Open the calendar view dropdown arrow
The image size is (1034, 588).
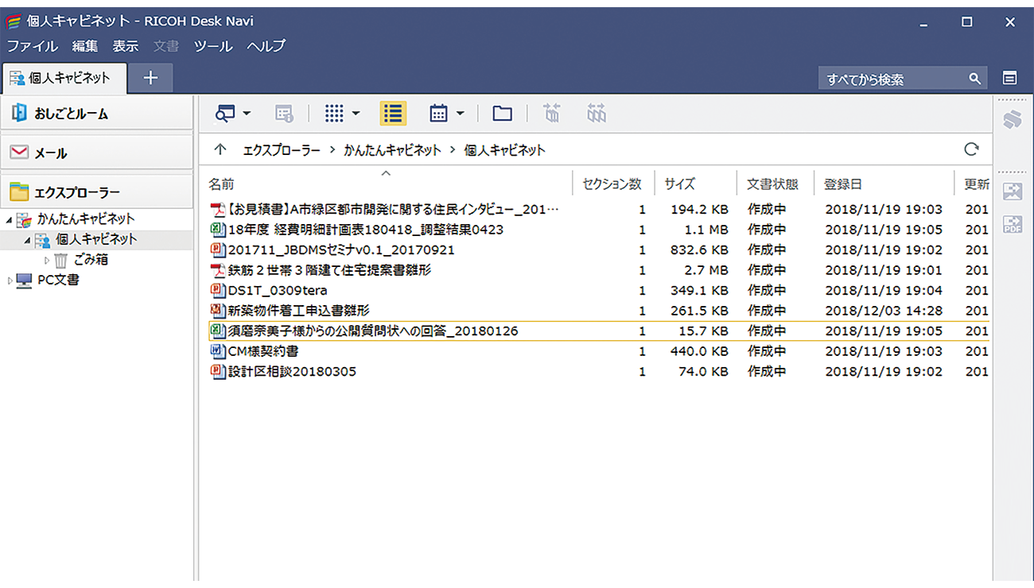click(x=458, y=113)
